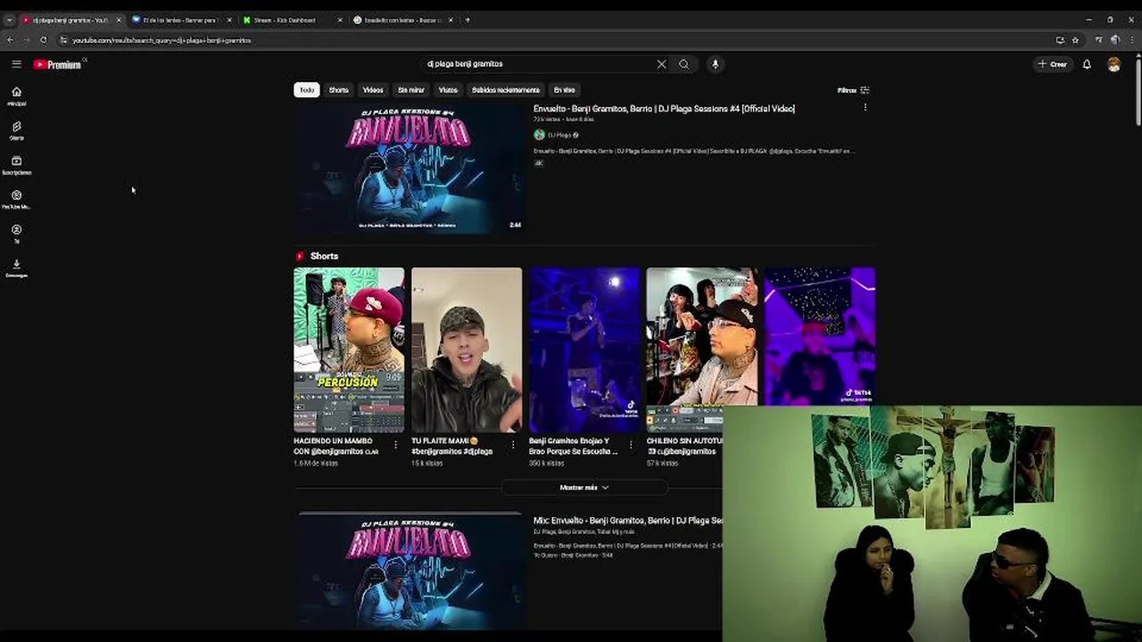Click the browser address bar URL
Viewport: 1142px width, 642px height.
point(161,40)
